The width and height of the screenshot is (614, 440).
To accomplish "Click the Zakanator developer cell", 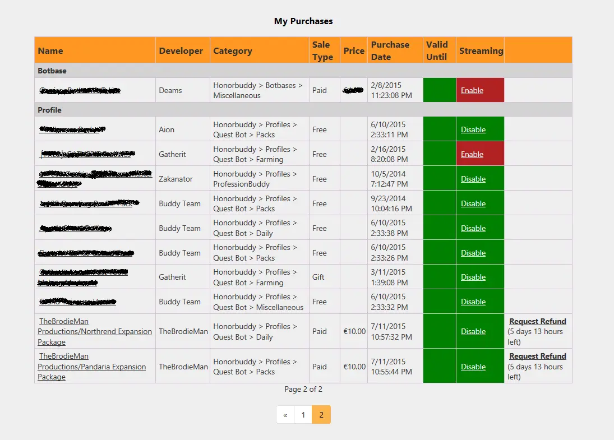I will click(183, 179).
